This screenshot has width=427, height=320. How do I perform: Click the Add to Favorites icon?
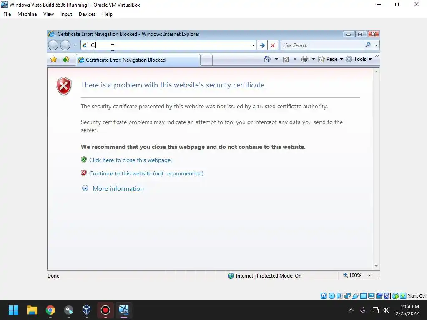(66, 59)
